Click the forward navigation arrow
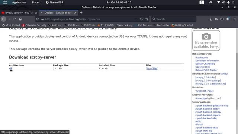Screen dimensions: 238x134 [9, 19]
